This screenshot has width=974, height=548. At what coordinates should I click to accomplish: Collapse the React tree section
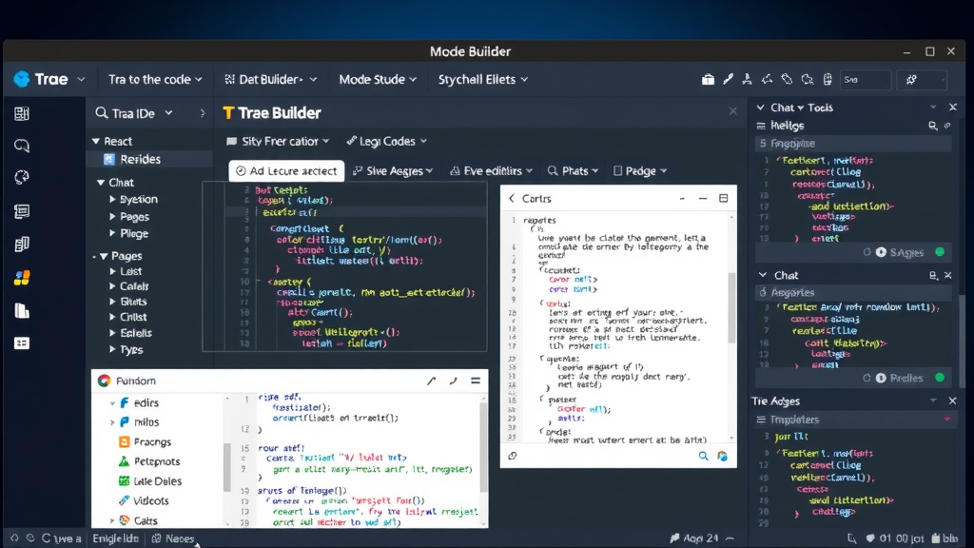[x=96, y=142]
